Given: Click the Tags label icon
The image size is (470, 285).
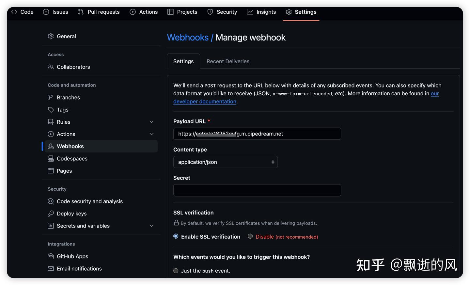Looking at the screenshot, I should (51, 110).
